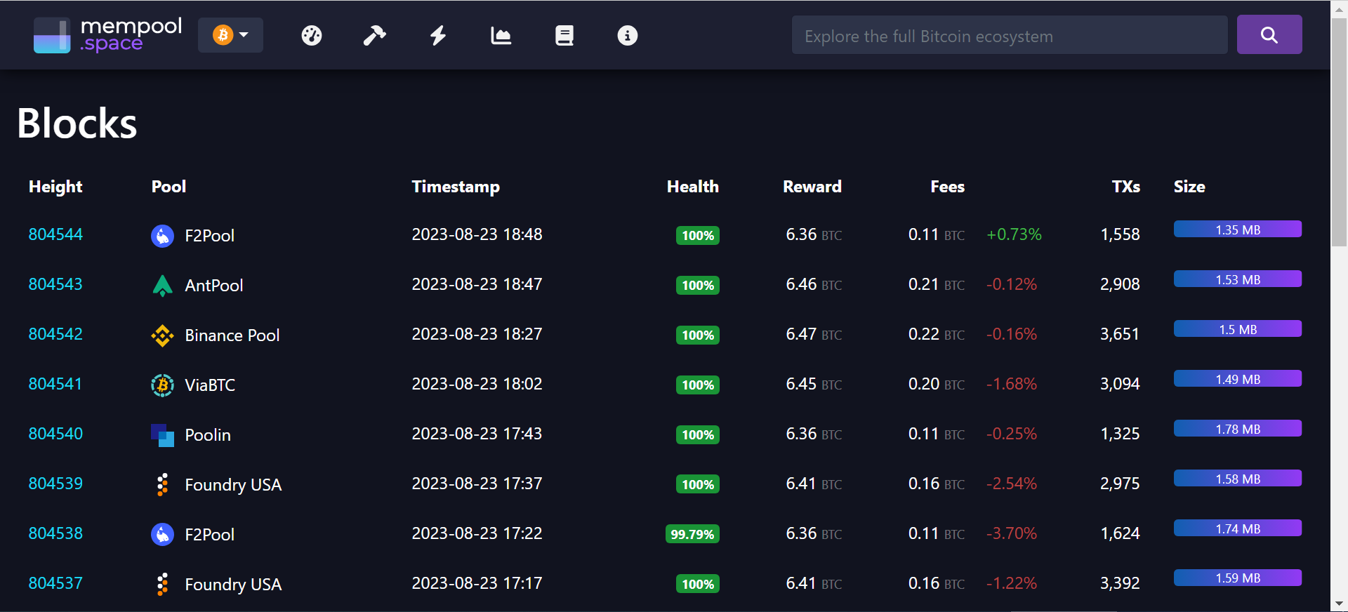This screenshot has width=1348, height=612.
Task: Click the AntPool logo icon
Action: pyautogui.click(x=162, y=286)
